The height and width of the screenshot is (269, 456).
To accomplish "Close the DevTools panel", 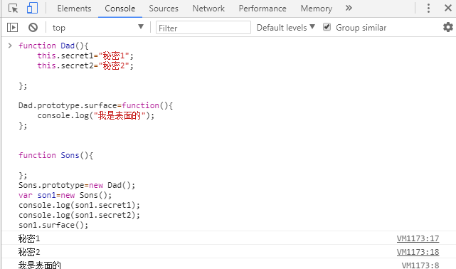I will (448, 8).
